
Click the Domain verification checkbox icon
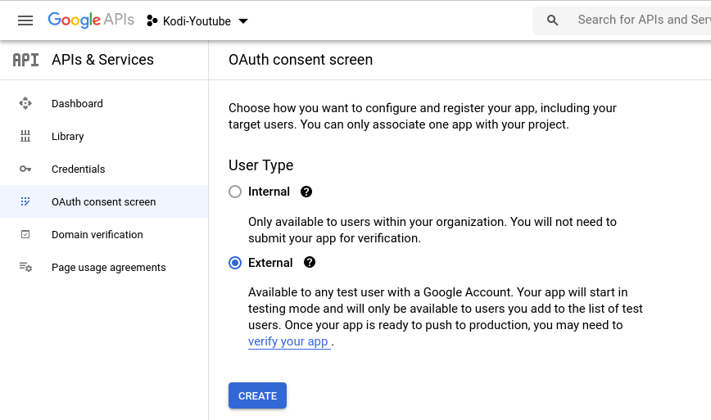25,234
